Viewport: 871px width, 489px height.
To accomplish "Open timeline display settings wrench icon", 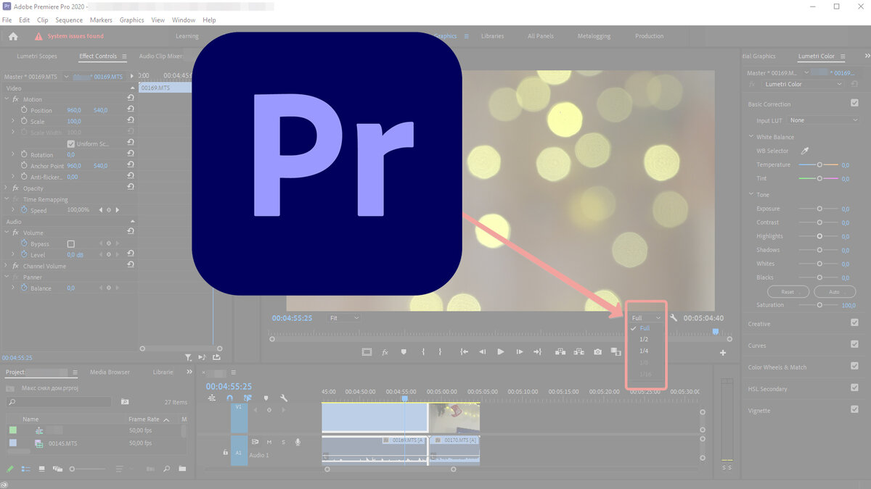I will pos(284,398).
